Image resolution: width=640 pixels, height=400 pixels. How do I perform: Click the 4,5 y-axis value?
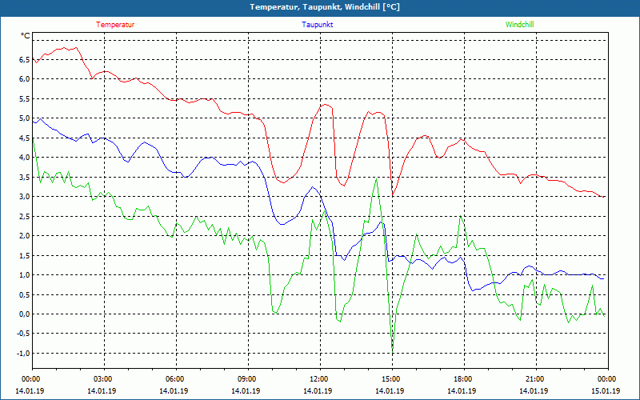pos(26,138)
